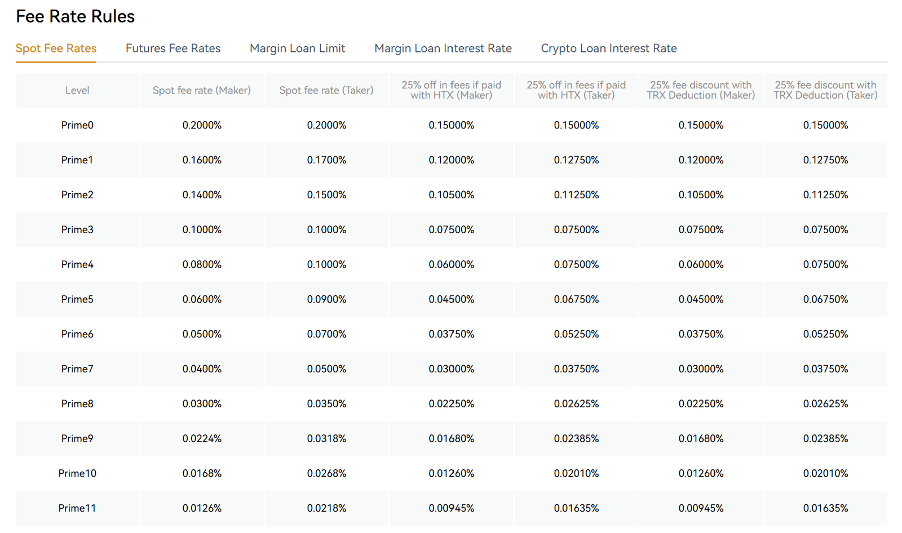
Task: Click the Prime5 level label
Action: click(77, 299)
